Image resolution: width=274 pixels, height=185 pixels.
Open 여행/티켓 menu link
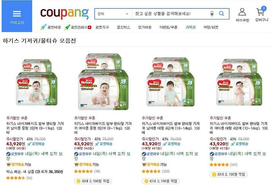click(211, 27)
